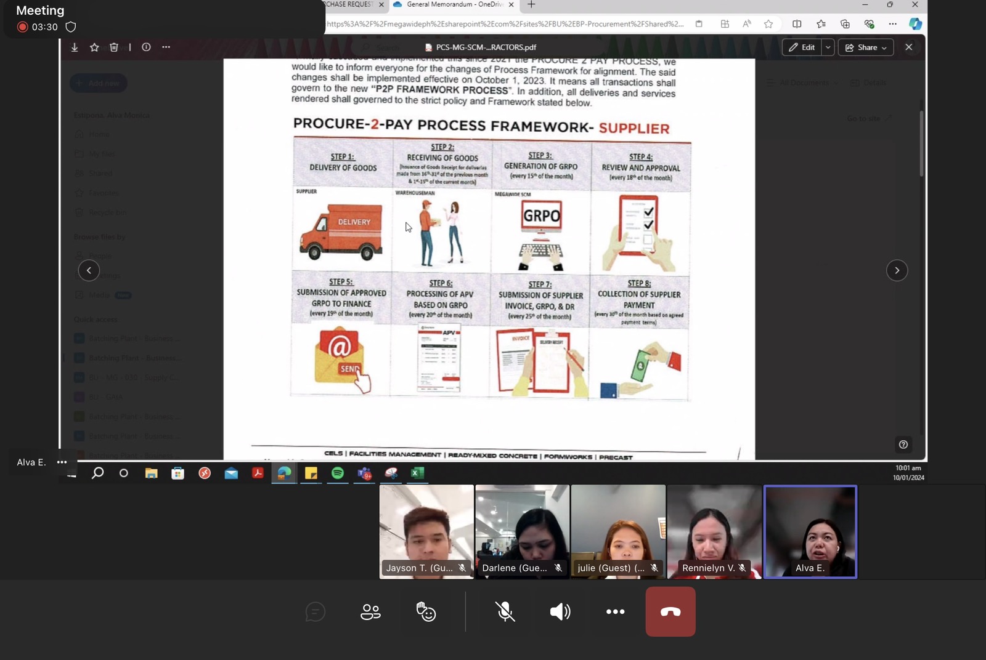Open the meeting chat icon
Image resolution: width=986 pixels, height=660 pixels.
[x=315, y=612]
